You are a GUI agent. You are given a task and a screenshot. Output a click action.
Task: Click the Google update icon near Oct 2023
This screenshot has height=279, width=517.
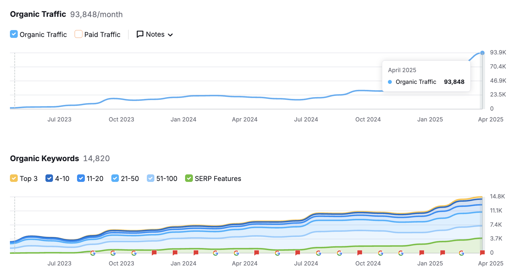(x=113, y=253)
